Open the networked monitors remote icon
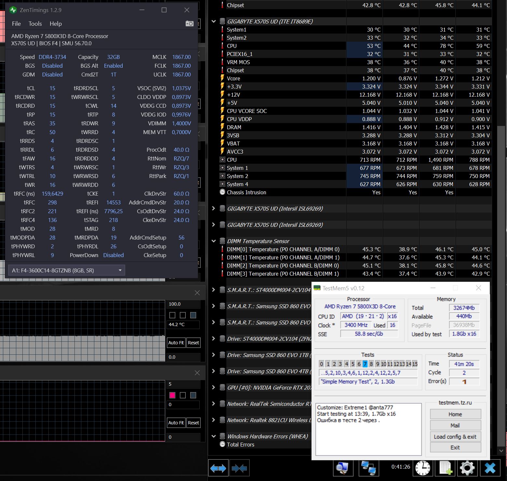507x481 pixels. point(368,468)
